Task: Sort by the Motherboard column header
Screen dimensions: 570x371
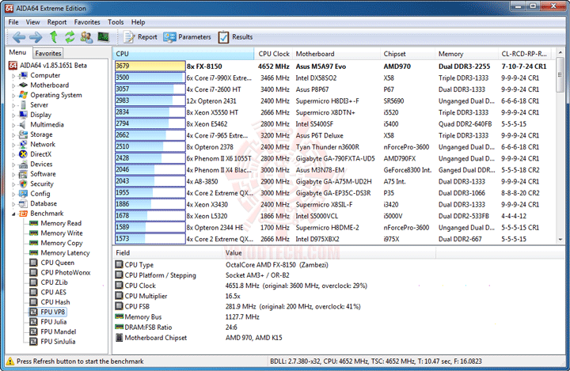Action: click(x=336, y=54)
